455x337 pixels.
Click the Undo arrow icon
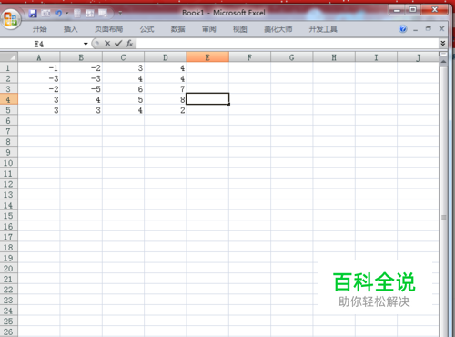(58, 14)
